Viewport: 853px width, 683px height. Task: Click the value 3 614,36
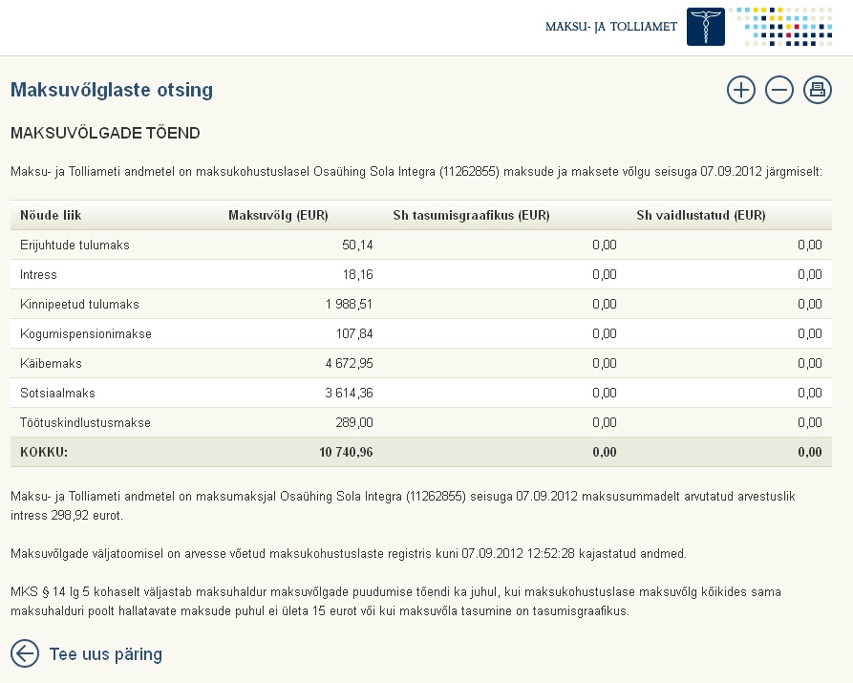pos(349,393)
